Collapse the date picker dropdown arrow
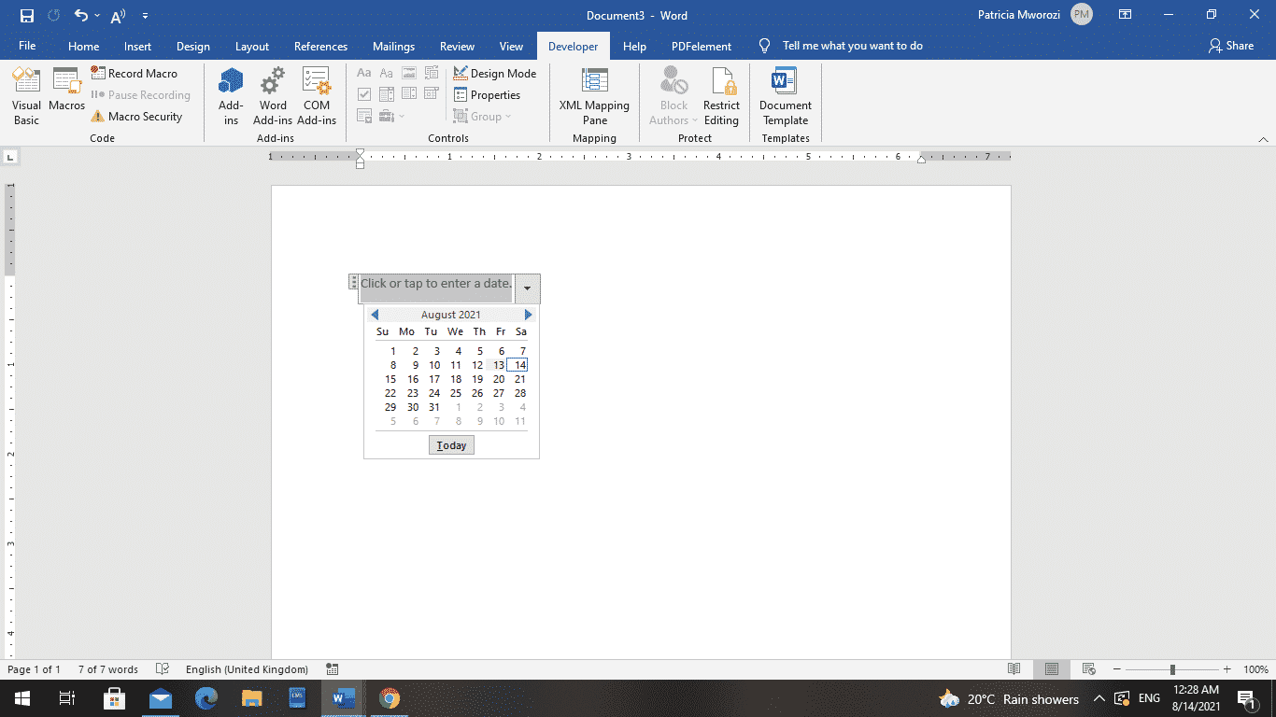The image size is (1276, 717). 527,288
